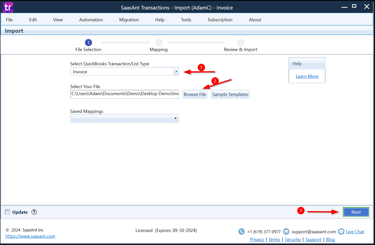Click the Licensed expiry date text
The width and height of the screenshot is (375, 245).
click(x=166, y=230)
